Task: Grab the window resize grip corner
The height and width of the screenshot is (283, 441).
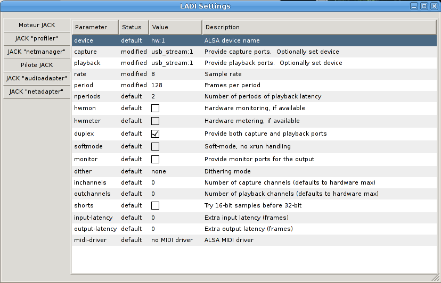Action: (x=435, y=277)
